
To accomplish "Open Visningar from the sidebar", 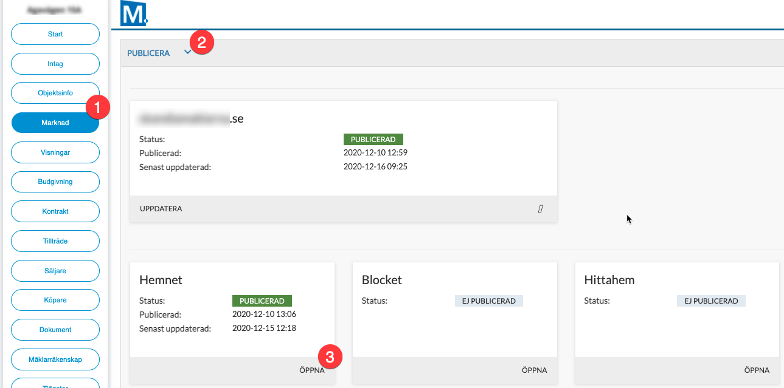I will coord(55,152).
